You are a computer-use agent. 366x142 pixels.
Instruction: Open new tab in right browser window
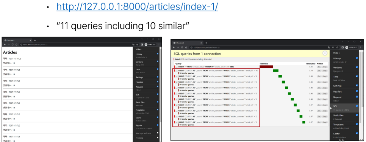(x=206, y=43)
